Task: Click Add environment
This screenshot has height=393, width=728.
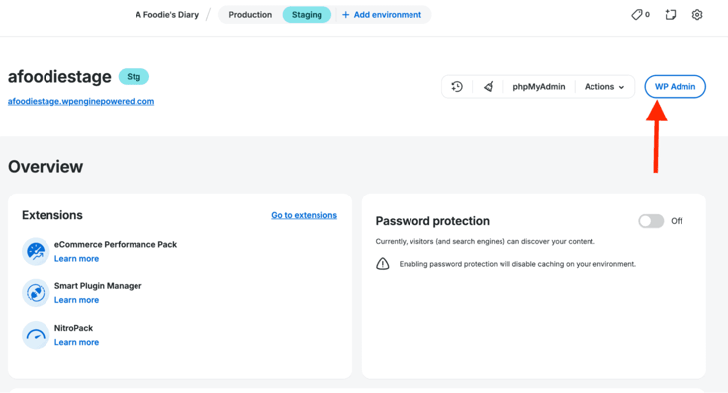Action: coord(382,15)
